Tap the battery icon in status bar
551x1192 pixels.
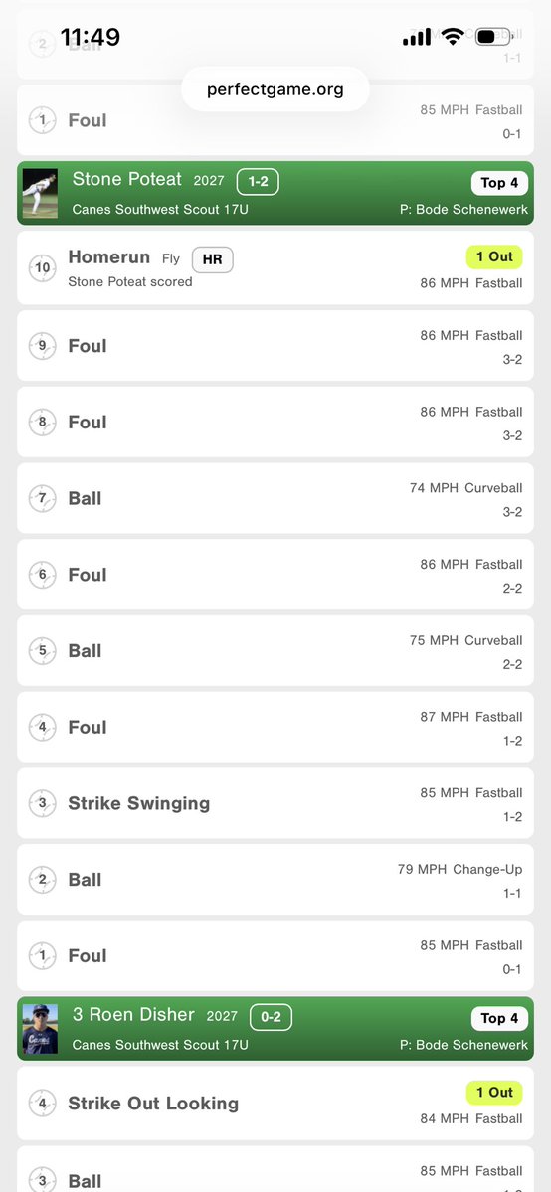[494, 37]
